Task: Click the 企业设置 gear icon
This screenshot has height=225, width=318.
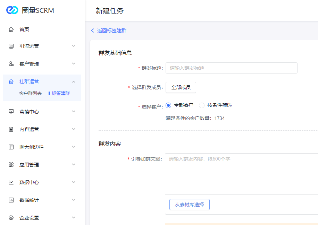Action: (x=11, y=218)
